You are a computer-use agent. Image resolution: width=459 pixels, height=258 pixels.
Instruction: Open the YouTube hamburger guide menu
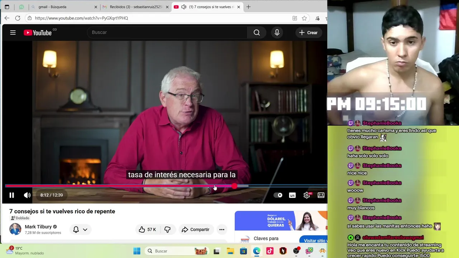click(x=13, y=33)
